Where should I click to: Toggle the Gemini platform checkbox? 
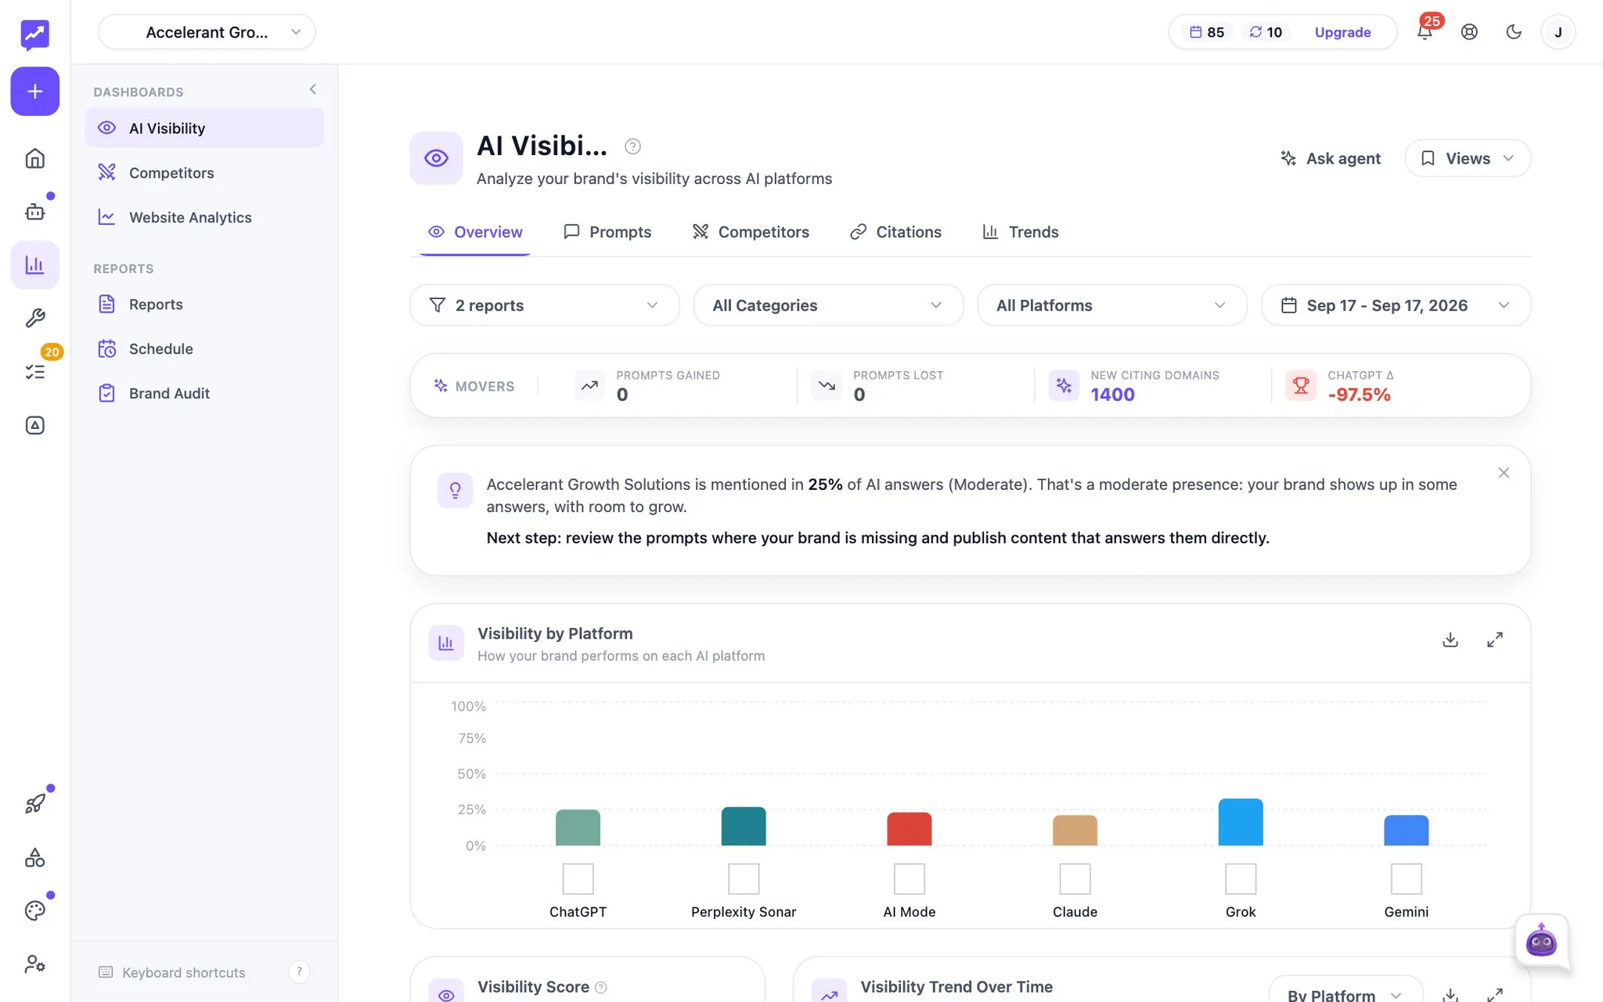[x=1407, y=878]
